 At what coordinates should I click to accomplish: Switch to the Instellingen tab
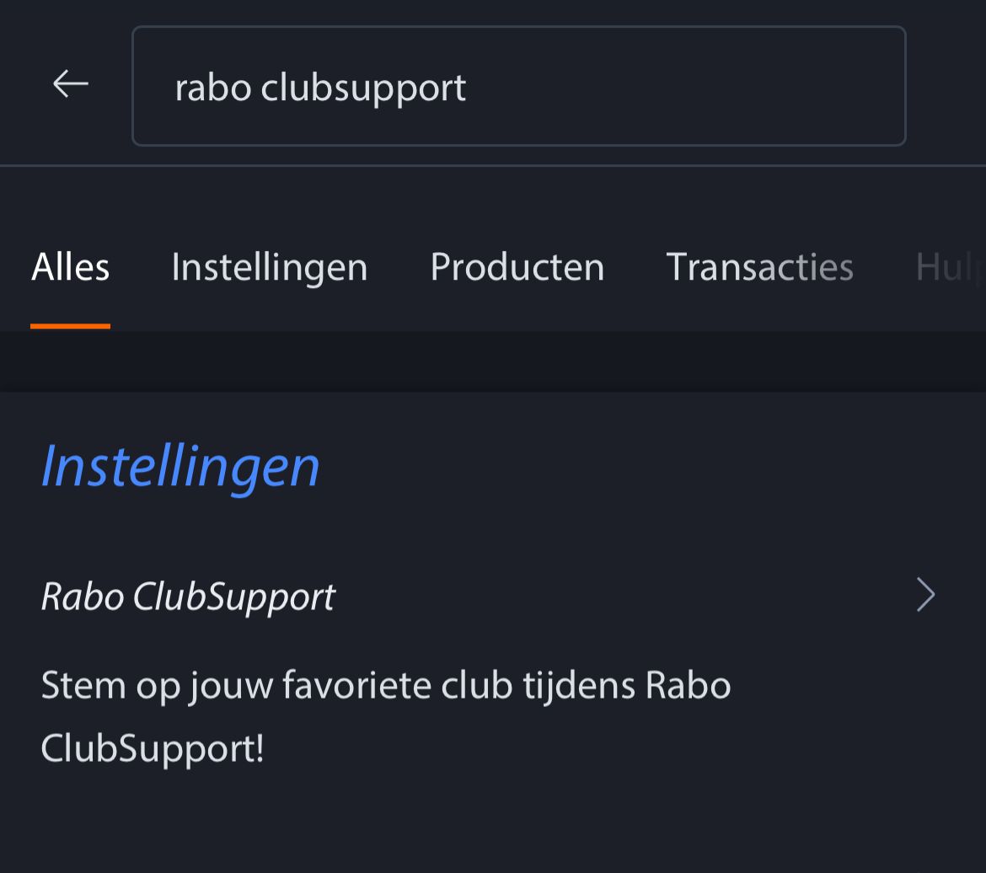[x=270, y=269]
